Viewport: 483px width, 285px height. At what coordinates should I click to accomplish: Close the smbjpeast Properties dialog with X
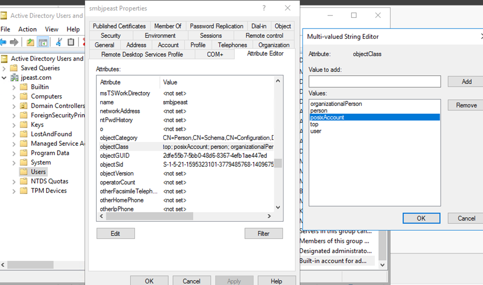(x=288, y=8)
